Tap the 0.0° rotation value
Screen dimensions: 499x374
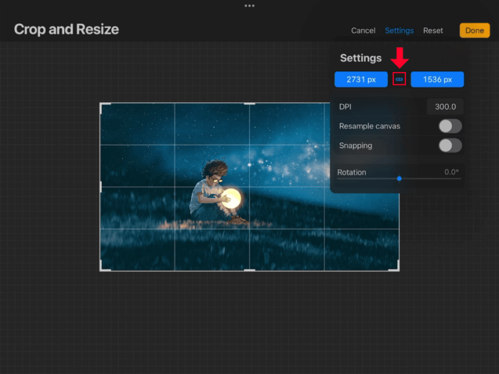tap(451, 172)
